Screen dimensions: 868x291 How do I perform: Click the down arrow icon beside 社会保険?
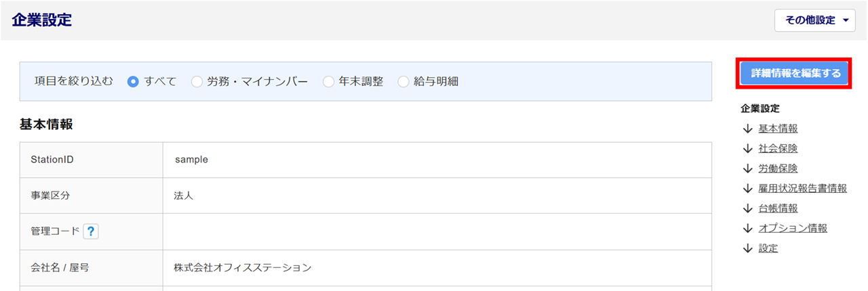pyautogui.click(x=748, y=148)
